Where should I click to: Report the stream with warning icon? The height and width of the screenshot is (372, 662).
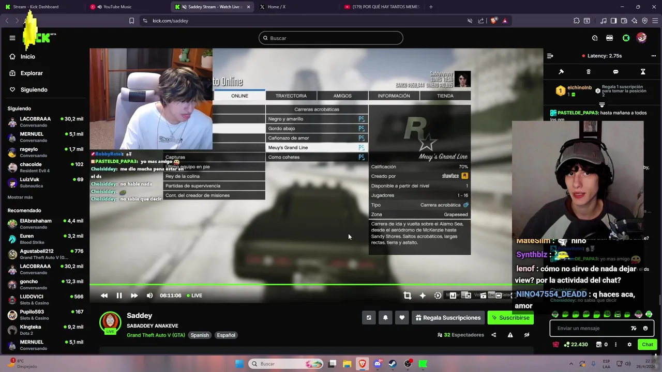tap(510, 335)
